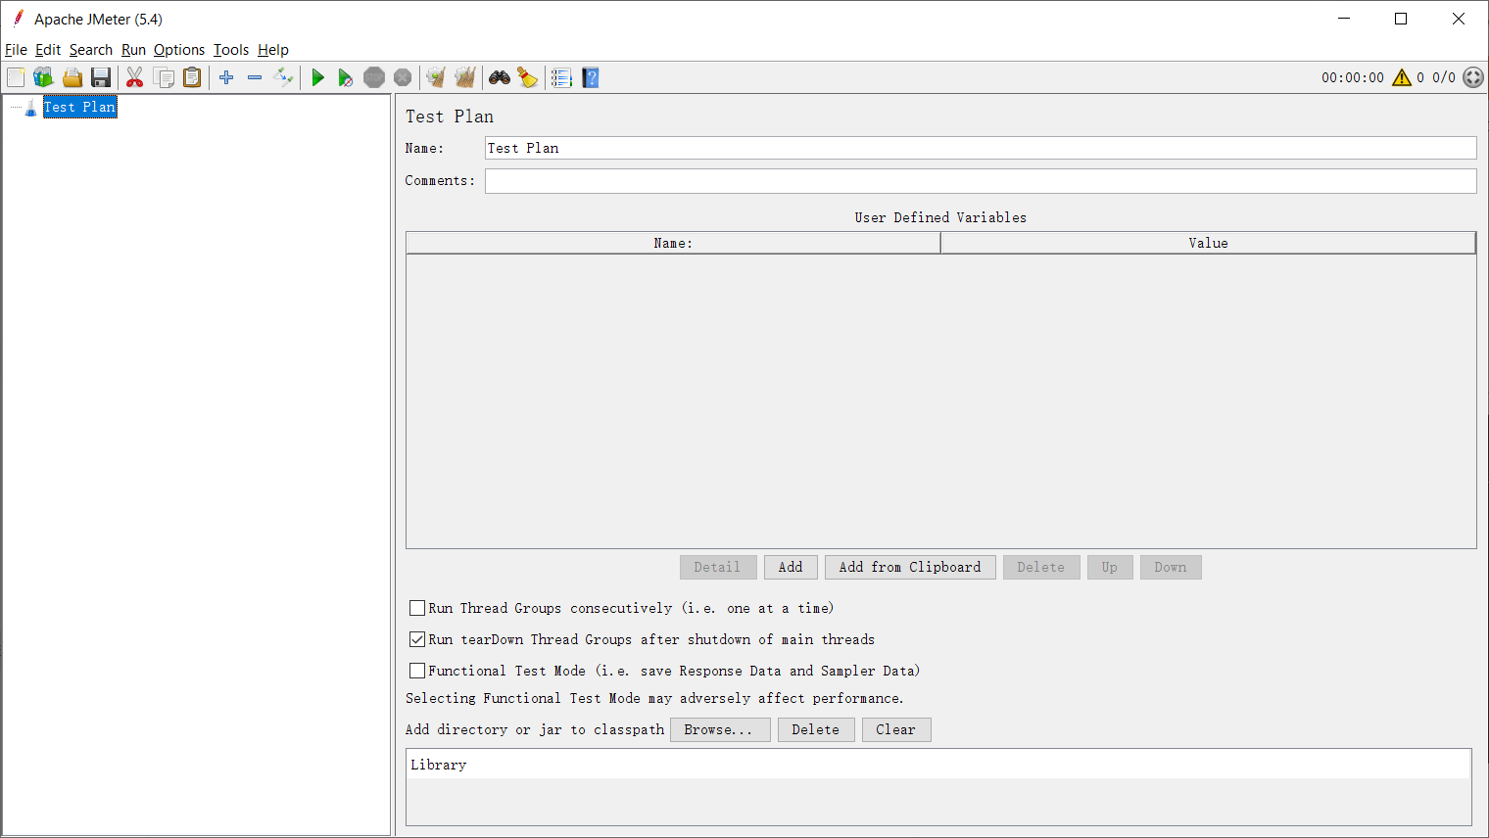Click the New test plan icon
Viewport: 1489px width, 838px height.
(16, 77)
